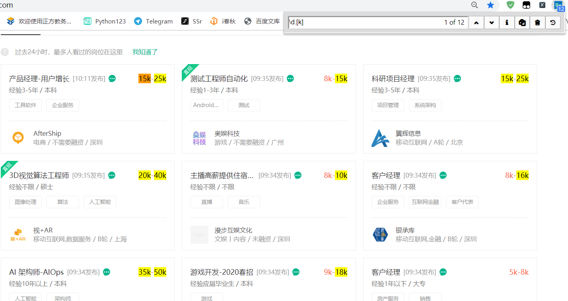Go to next match with down arrow
Viewport: 568px width, 301px height.
tap(492, 23)
